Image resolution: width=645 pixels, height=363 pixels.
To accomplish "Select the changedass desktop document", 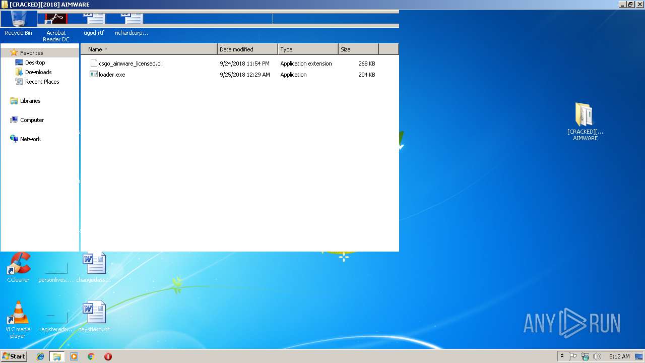I will [94, 267].
